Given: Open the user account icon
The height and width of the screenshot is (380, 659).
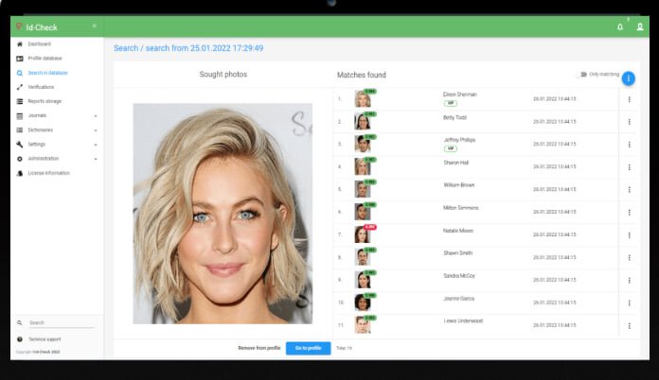Looking at the screenshot, I should point(640,26).
